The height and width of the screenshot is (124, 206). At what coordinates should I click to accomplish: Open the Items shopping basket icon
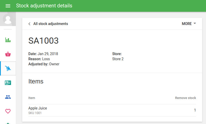(8, 54)
